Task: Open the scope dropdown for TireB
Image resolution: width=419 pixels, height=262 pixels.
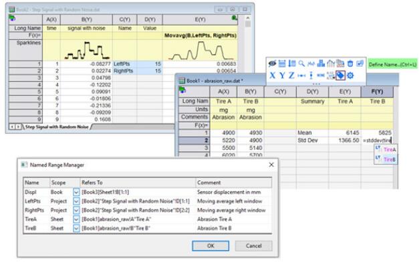Action: pyautogui.click(x=76, y=228)
